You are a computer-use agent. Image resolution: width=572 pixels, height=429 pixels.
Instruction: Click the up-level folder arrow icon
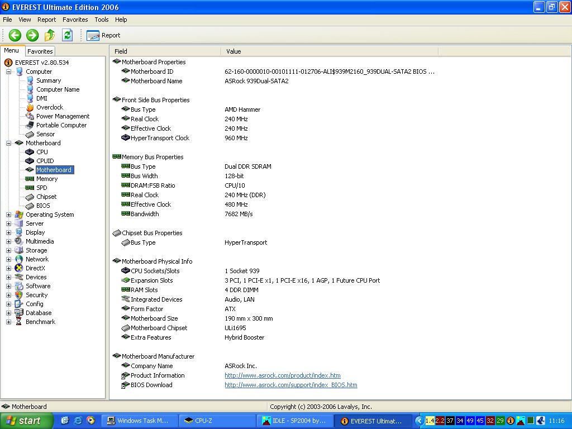tap(50, 35)
